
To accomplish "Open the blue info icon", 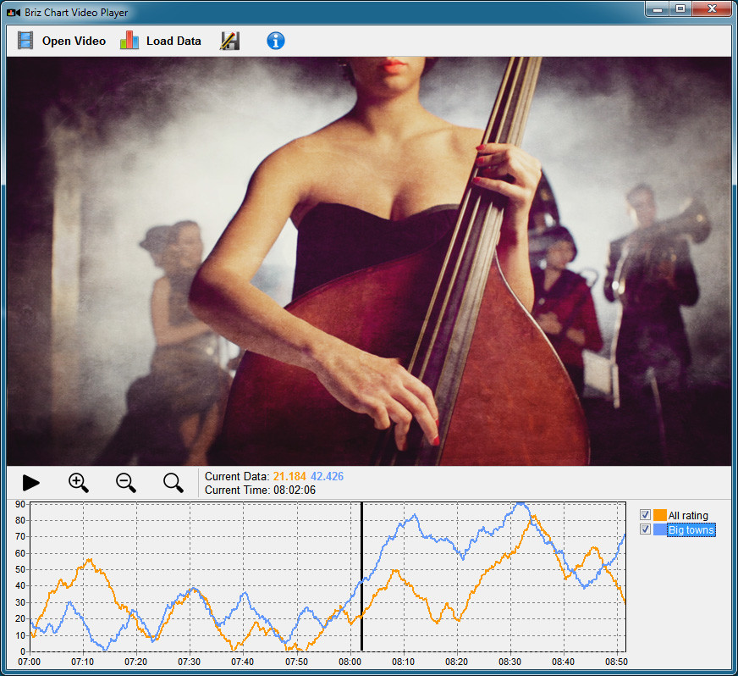I will (276, 41).
